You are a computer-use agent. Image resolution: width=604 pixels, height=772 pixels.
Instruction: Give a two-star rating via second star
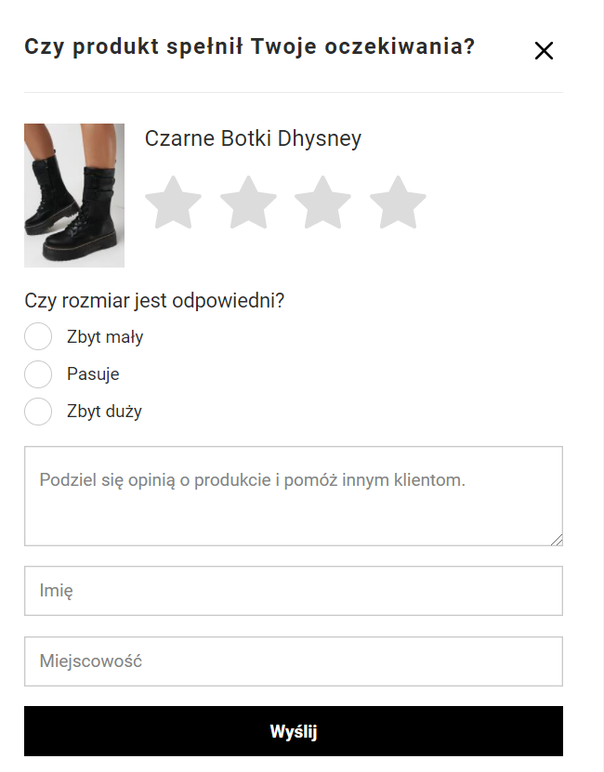(248, 203)
